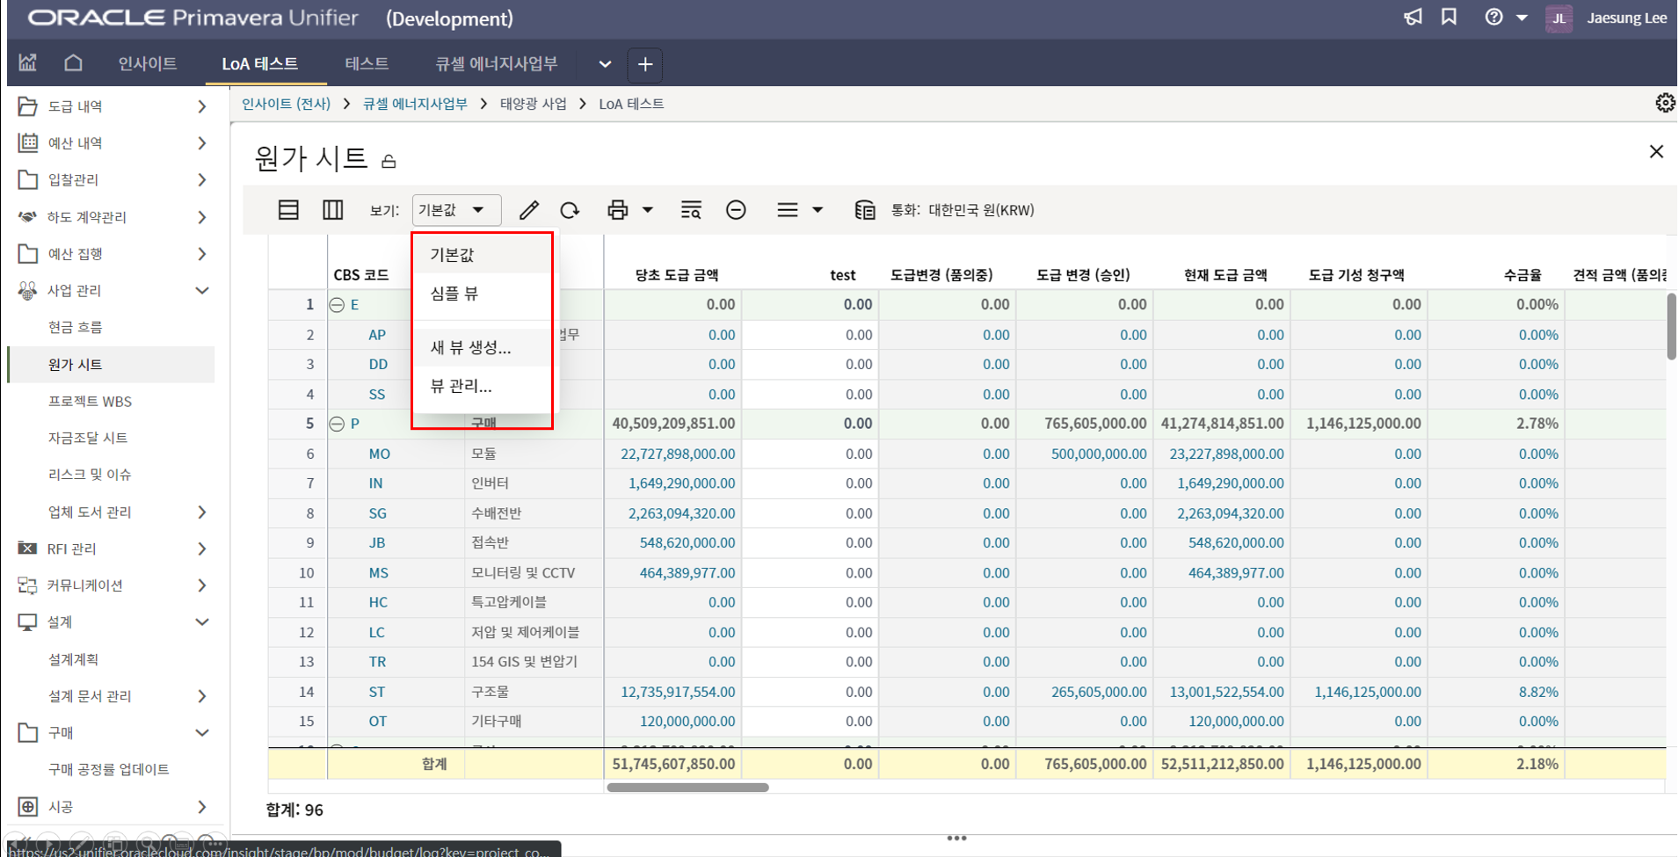Click the circled minus collapse-all toolbar icon
Screen dimensions: 1679x857
click(x=736, y=210)
